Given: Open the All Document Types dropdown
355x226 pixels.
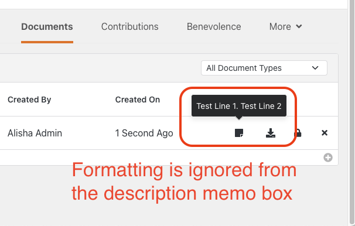Looking at the screenshot, I should pos(264,68).
